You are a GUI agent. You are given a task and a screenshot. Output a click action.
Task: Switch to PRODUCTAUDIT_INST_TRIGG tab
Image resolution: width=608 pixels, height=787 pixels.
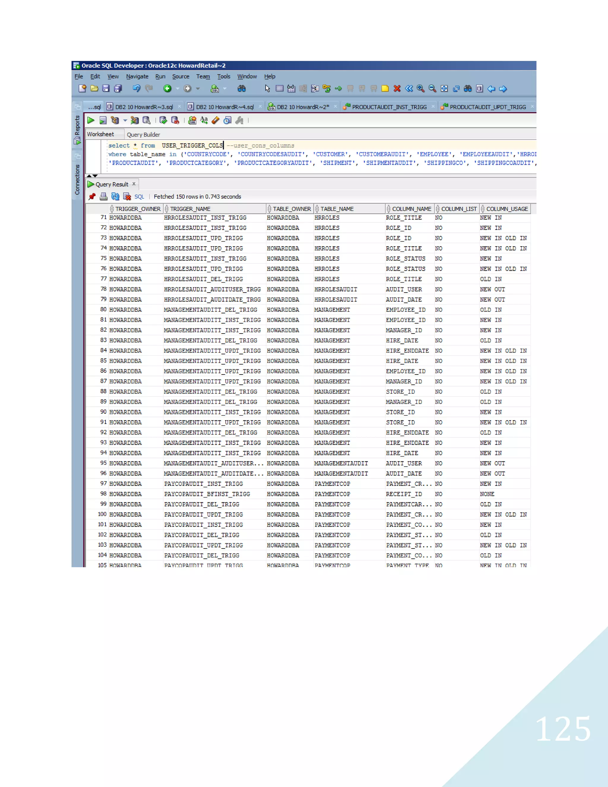(x=389, y=107)
